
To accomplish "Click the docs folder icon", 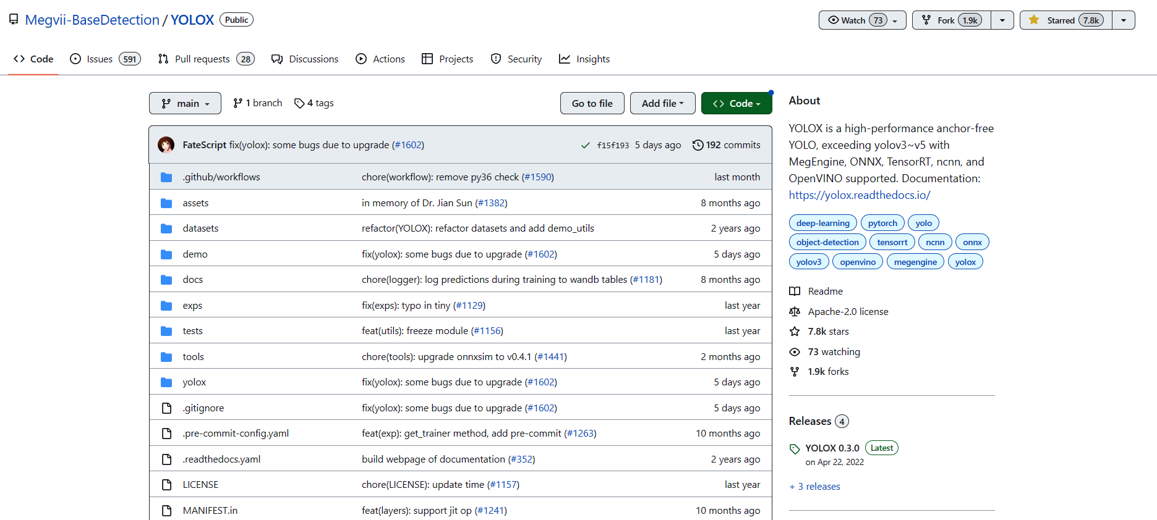I will [166, 280].
